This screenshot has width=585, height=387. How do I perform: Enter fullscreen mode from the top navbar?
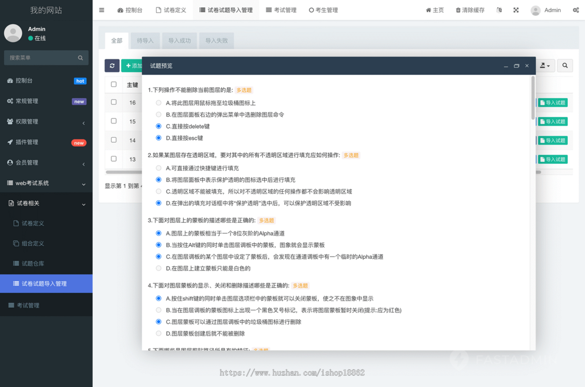516,10
